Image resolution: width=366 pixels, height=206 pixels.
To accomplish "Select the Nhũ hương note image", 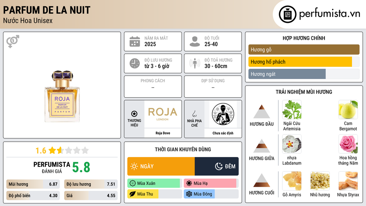I will 320,181.
